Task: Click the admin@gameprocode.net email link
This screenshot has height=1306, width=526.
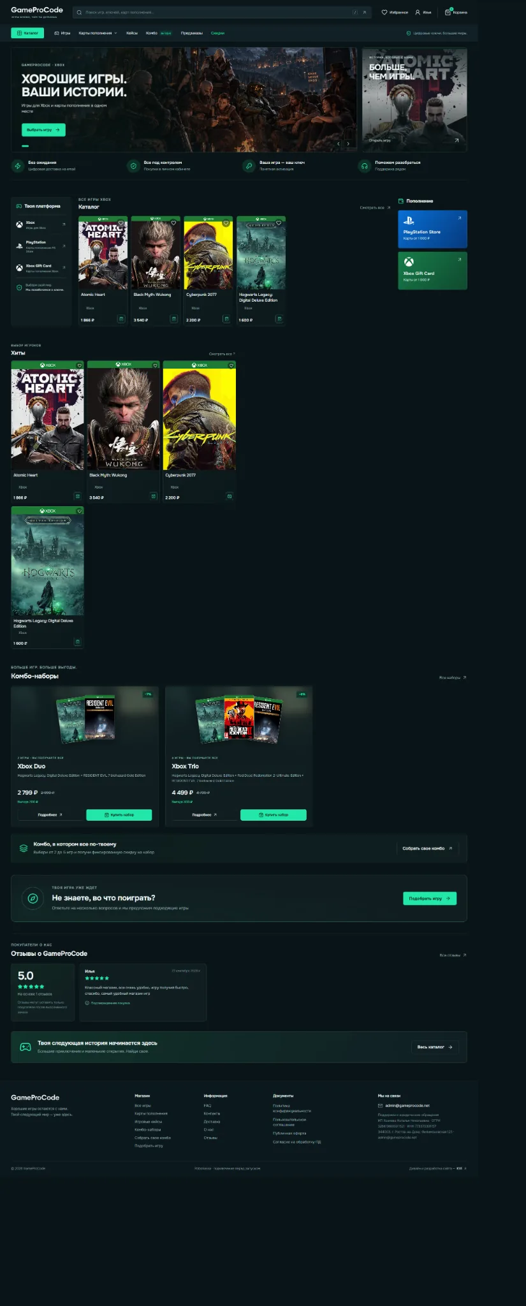Action: pos(407,1106)
